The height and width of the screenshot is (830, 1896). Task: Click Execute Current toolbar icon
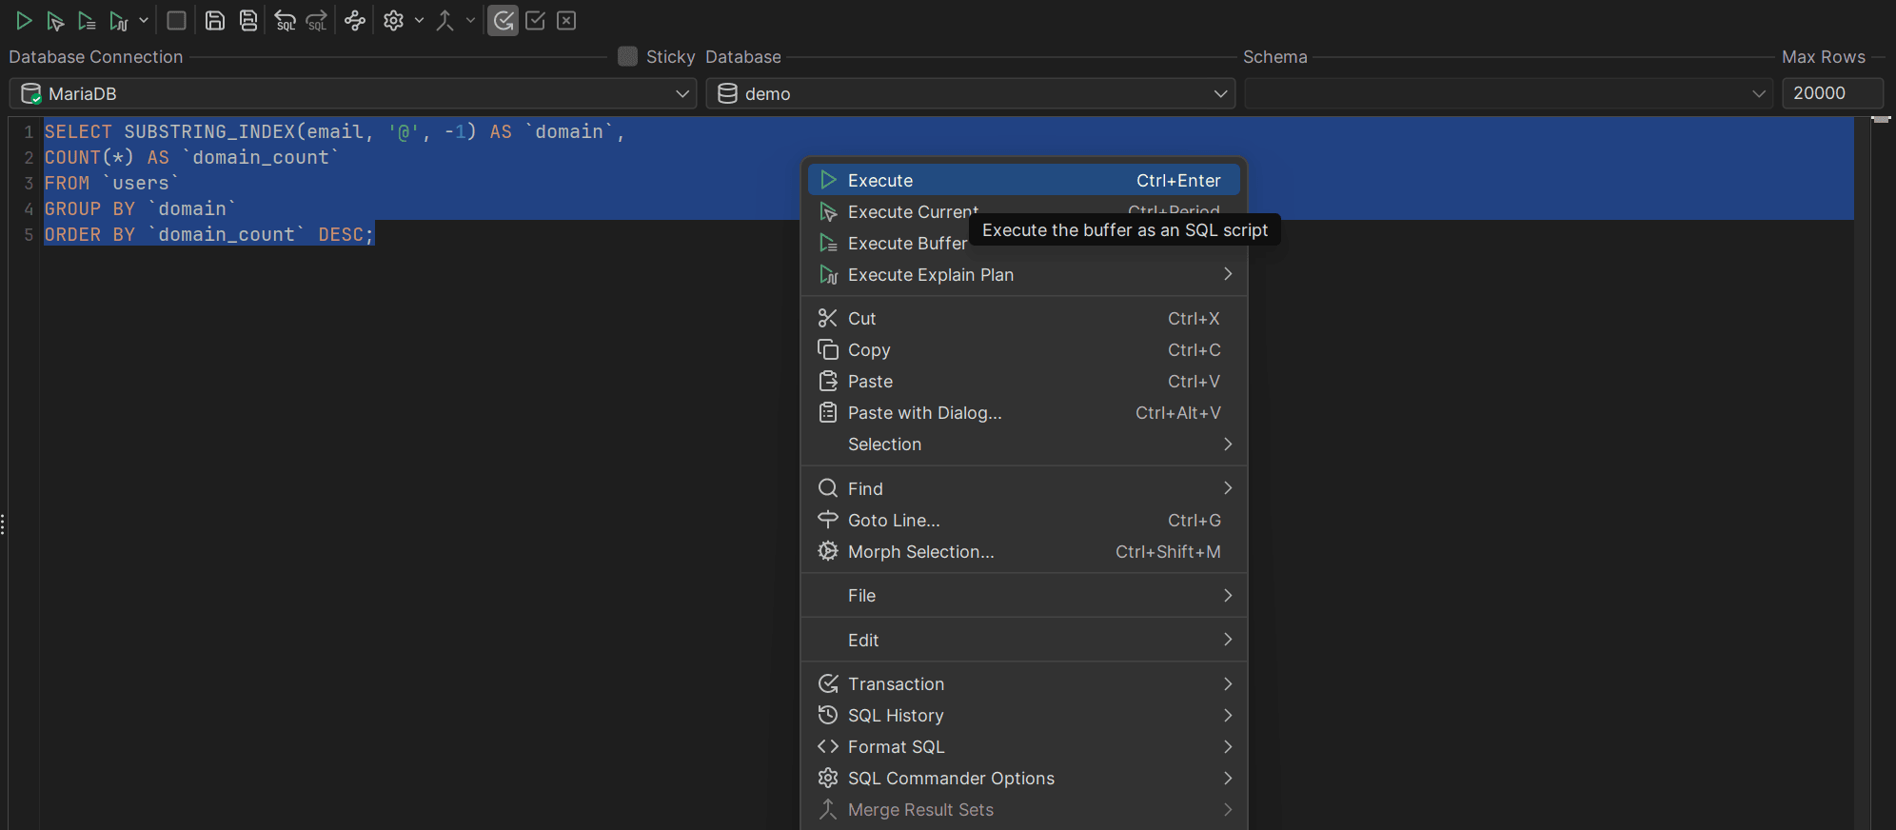[x=55, y=20]
